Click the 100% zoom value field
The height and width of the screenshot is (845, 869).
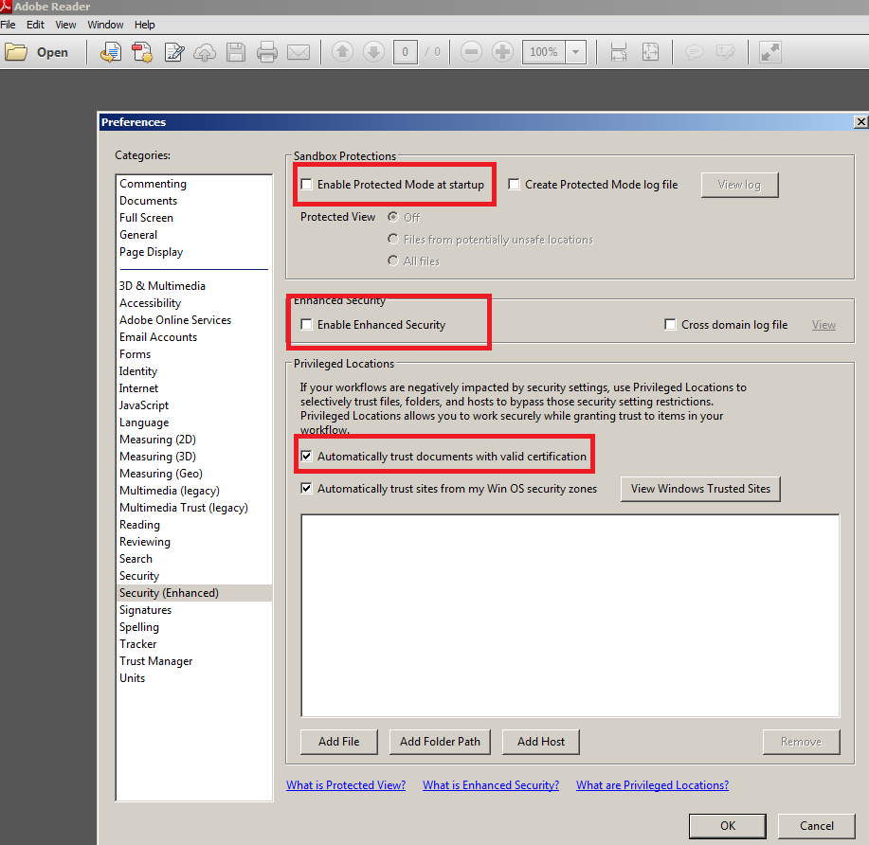tap(544, 52)
